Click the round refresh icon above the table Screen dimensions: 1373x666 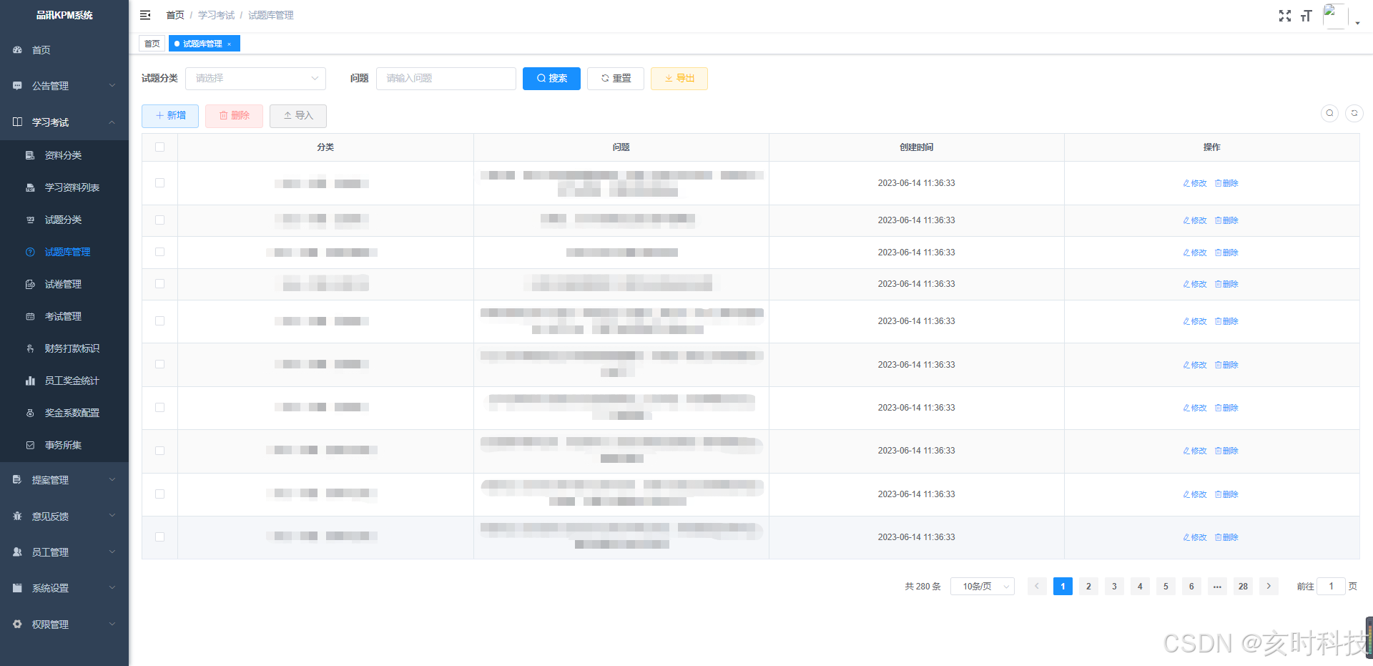point(1354,113)
